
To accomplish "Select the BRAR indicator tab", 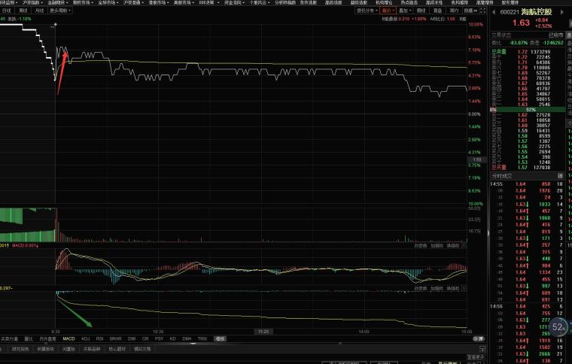I will (115, 339).
